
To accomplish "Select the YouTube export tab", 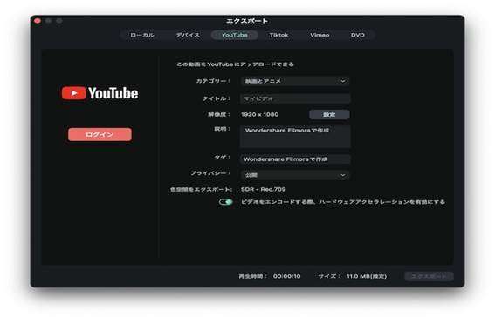I will click(x=235, y=35).
